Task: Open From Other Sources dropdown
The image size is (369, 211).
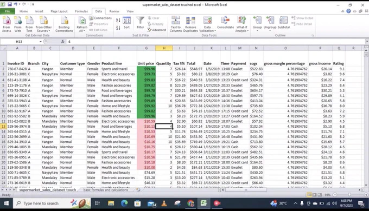Action: click(x=43, y=24)
